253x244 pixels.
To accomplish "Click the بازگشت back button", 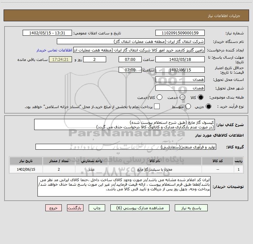I will 75,208.
